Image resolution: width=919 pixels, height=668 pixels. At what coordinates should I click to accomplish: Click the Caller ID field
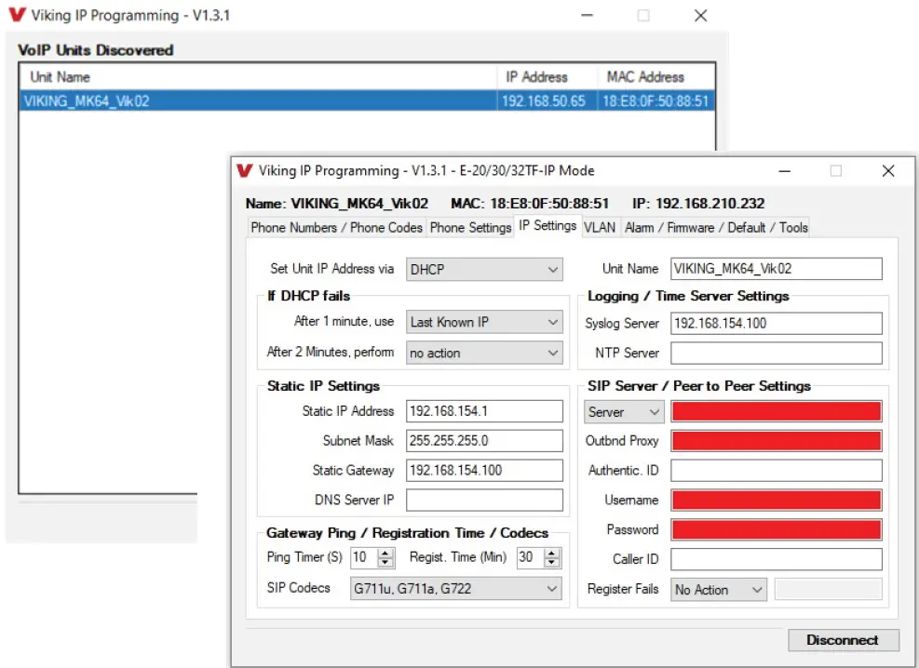pyautogui.click(x=776, y=559)
